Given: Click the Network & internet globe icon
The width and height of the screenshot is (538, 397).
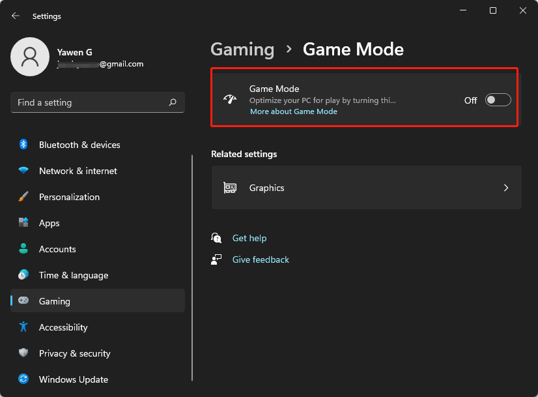Looking at the screenshot, I should tap(24, 171).
